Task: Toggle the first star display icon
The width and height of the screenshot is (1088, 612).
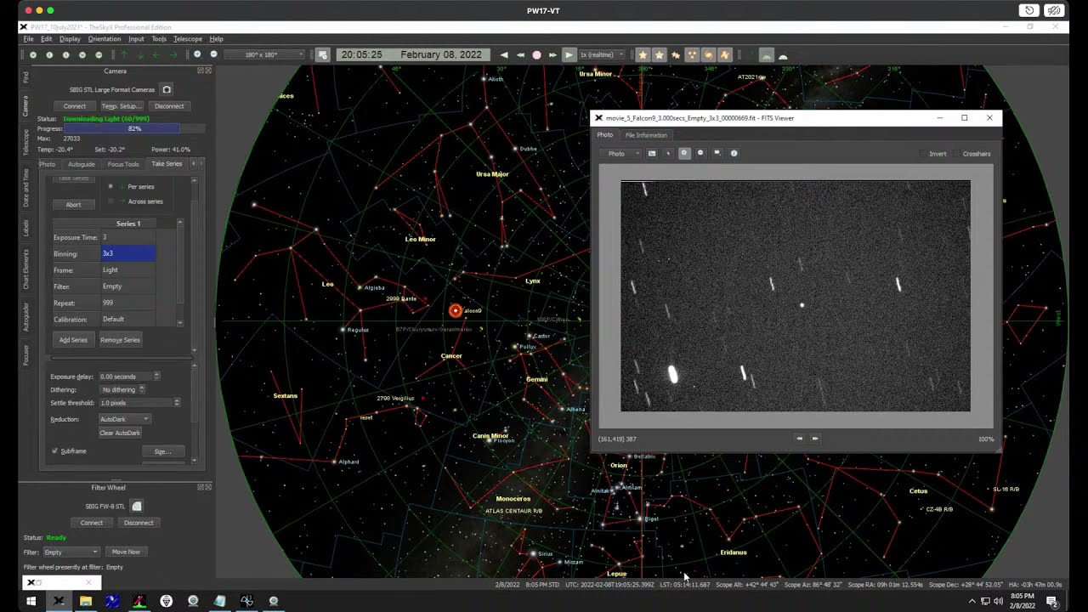Action: coord(643,54)
